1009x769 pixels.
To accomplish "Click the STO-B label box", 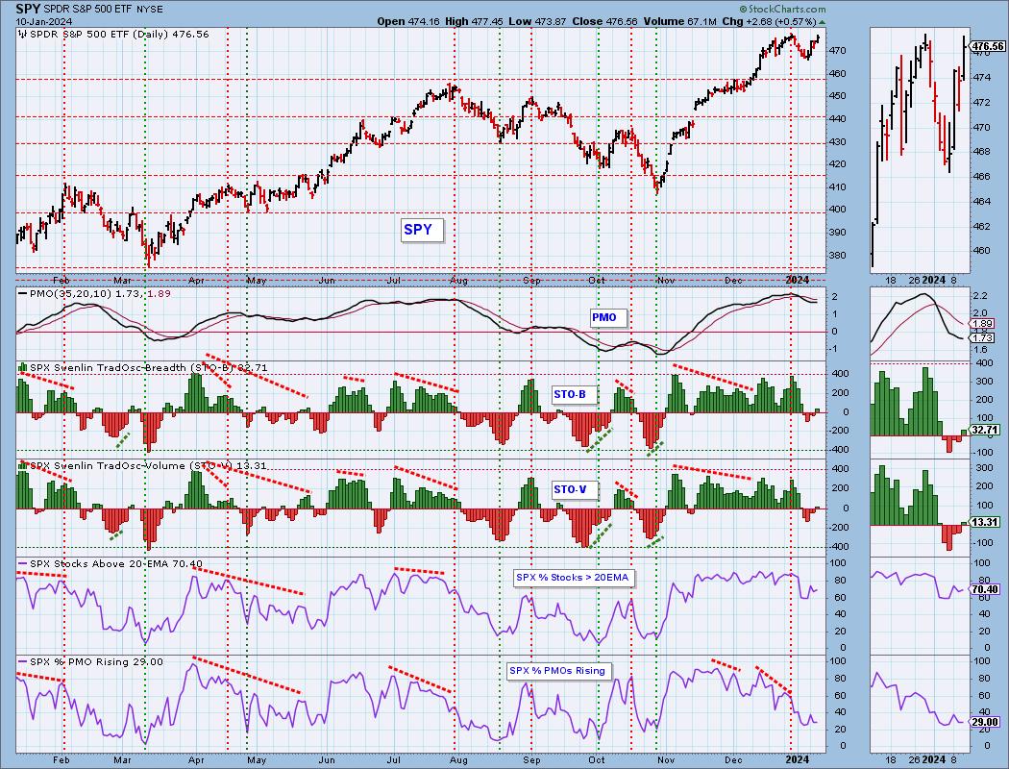I will [574, 394].
